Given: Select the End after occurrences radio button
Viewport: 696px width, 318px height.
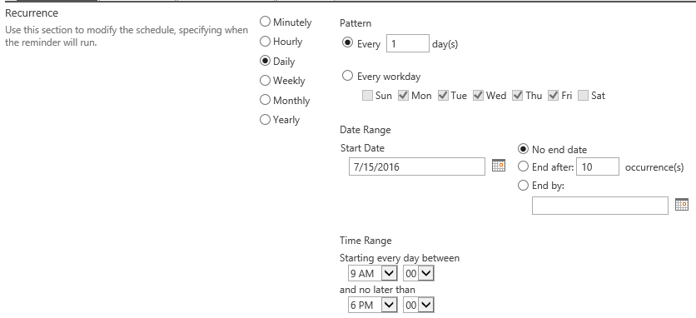Looking at the screenshot, I should pos(524,166).
